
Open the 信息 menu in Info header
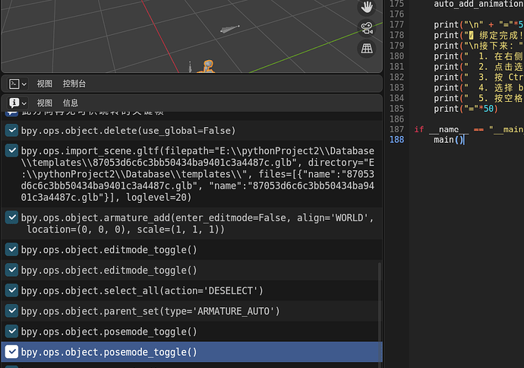[71, 103]
